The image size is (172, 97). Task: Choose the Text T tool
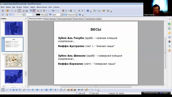click(20, 90)
